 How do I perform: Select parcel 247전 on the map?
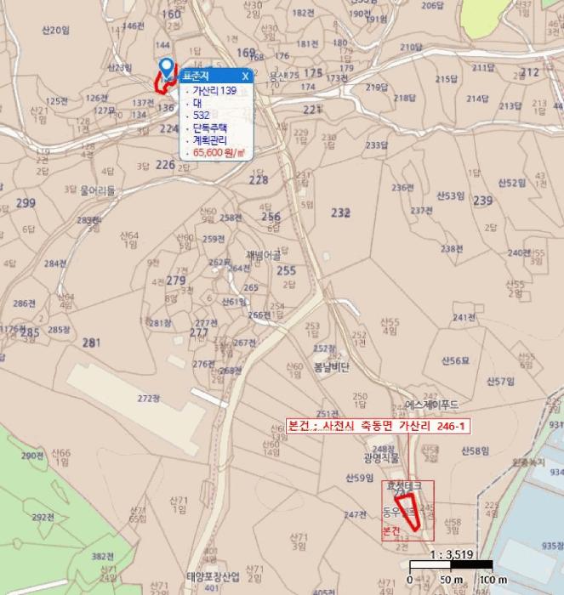(356, 514)
